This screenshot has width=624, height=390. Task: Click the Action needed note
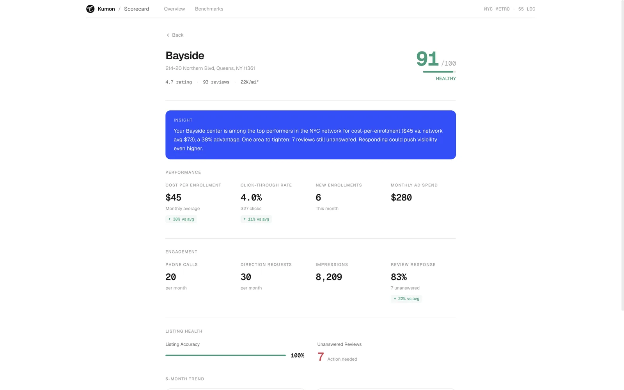(x=342, y=359)
